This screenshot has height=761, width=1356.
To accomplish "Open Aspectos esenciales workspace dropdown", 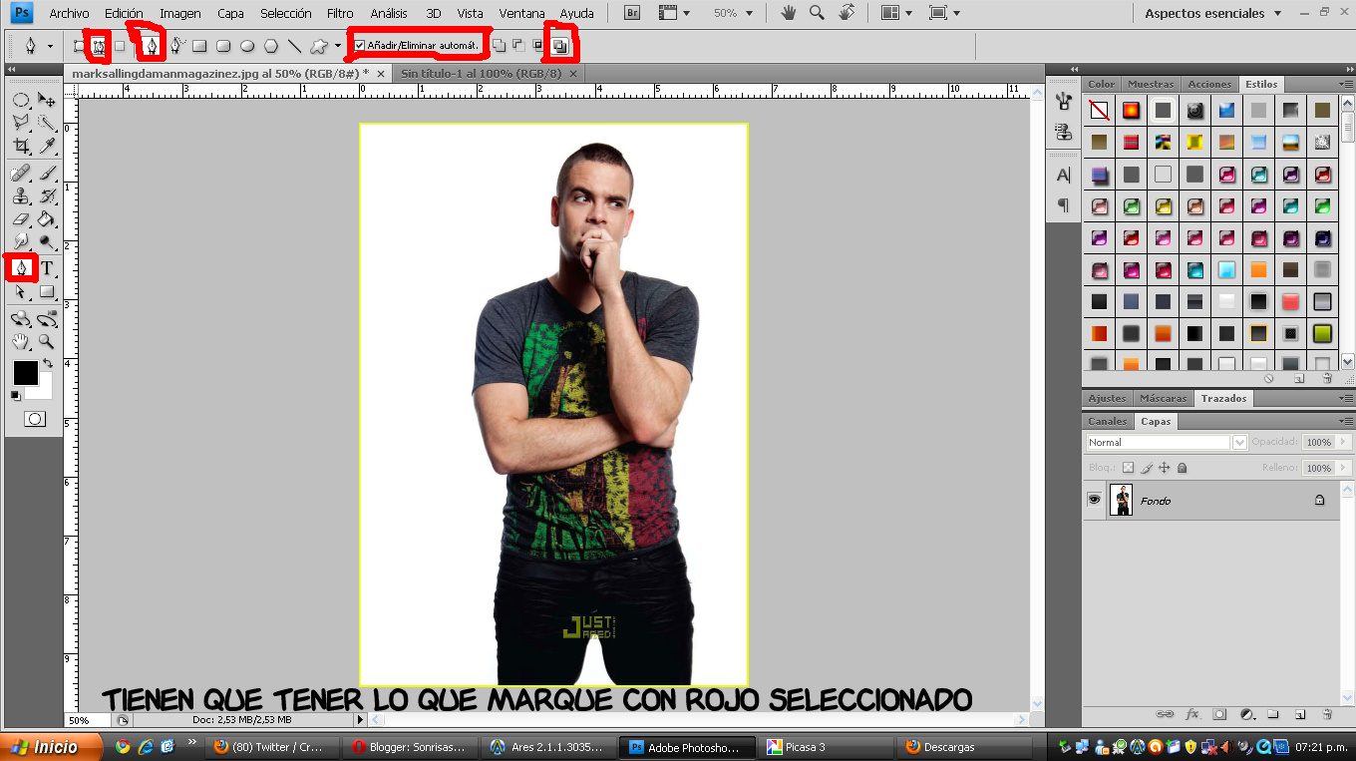I will click(x=1211, y=13).
